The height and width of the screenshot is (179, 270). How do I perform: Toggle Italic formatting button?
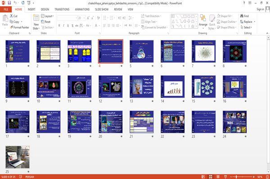point(63,26)
